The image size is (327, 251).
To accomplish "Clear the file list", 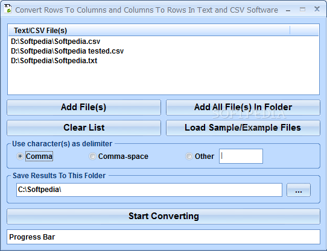I will tap(84, 128).
